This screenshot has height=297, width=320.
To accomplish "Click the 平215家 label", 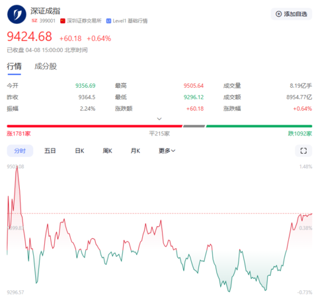I will (159, 133).
